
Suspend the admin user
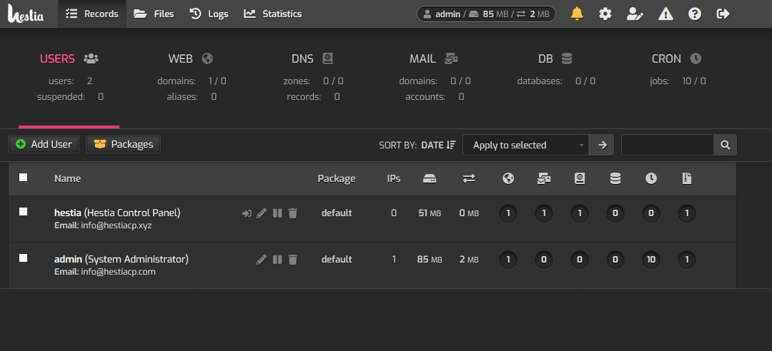[x=277, y=260]
